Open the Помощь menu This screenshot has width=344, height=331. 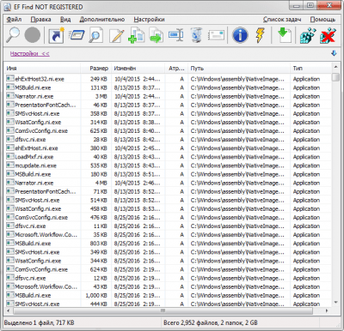point(322,20)
